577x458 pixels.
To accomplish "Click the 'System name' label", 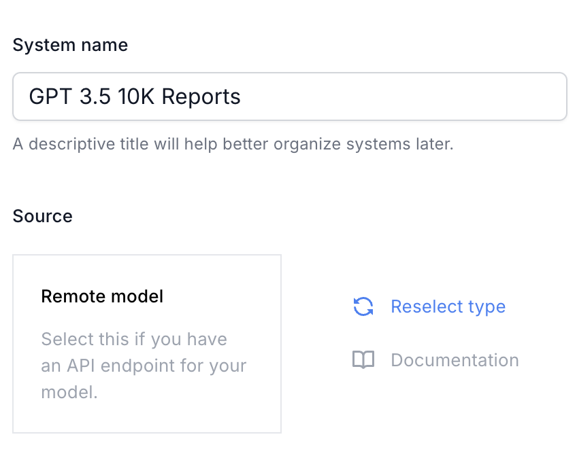I will tap(70, 46).
